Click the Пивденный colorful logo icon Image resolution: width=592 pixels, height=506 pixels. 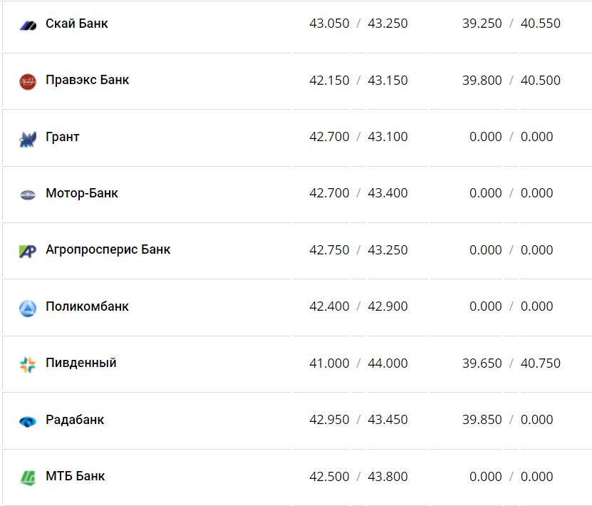[28, 365]
